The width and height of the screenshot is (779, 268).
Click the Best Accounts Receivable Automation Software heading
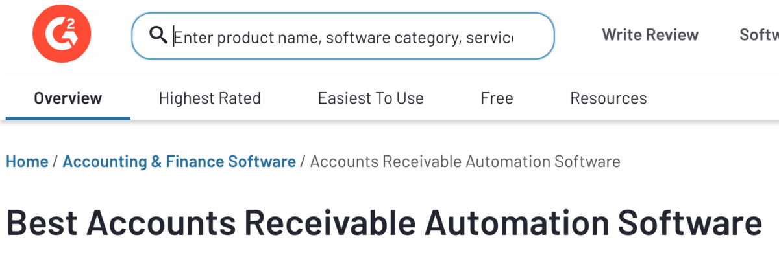click(x=384, y=222)
